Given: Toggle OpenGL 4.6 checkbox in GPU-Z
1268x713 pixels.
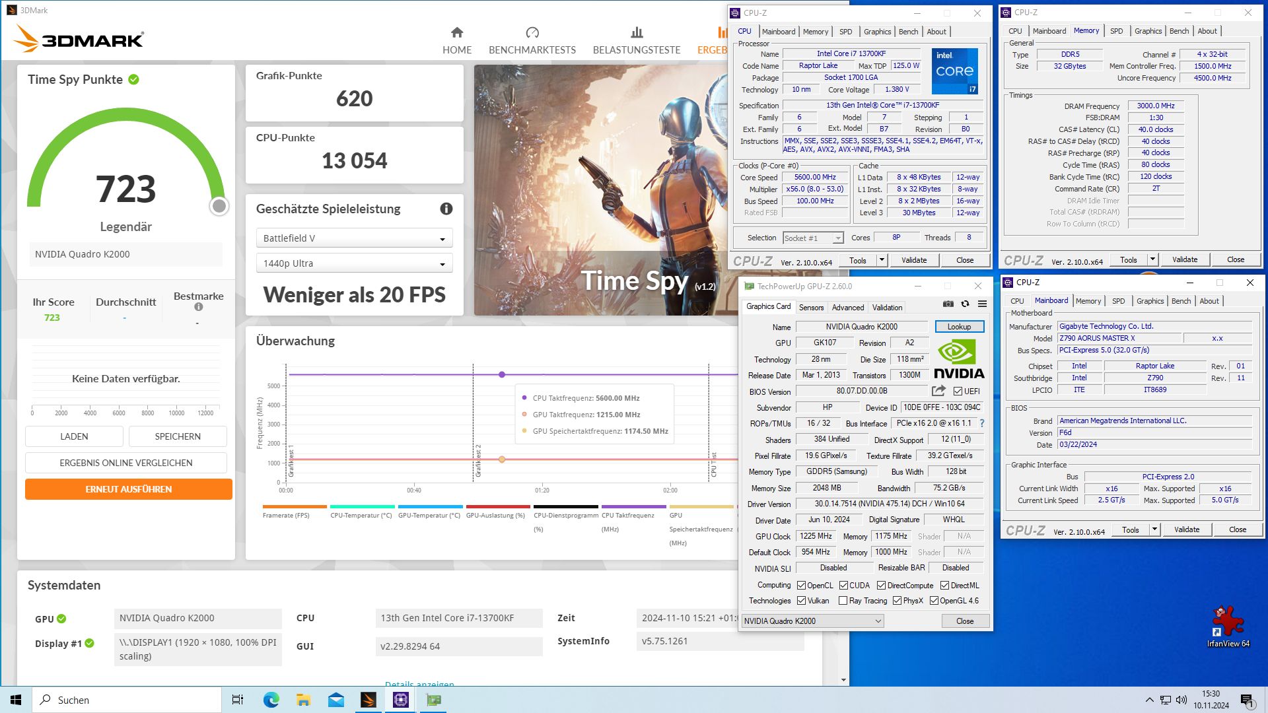Looking at the screenshot, I should (934, 601).
